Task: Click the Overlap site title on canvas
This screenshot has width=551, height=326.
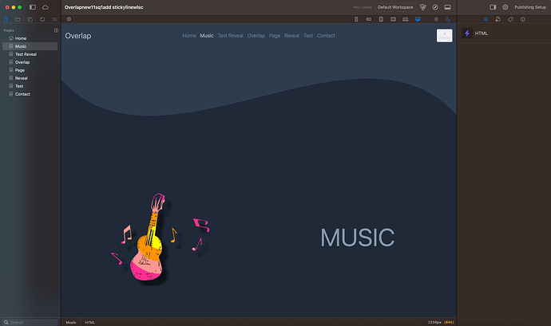Action: point(78,36)
